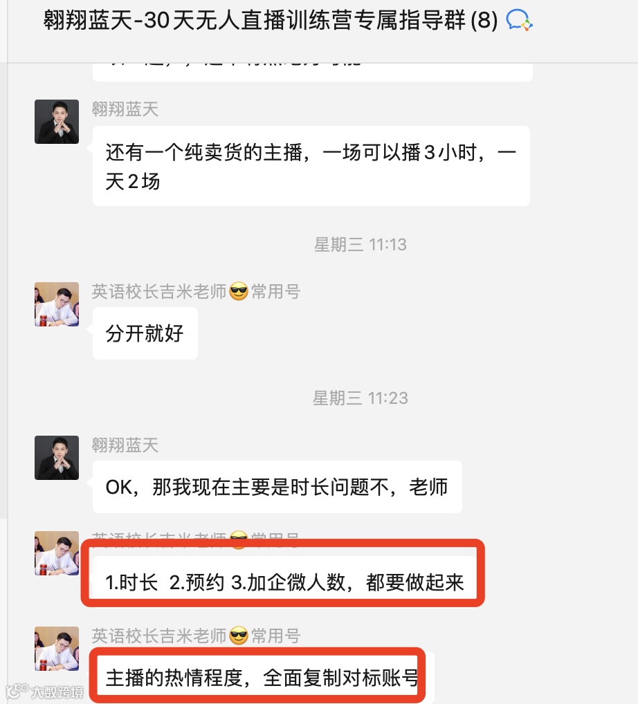This screenshot has width=638, height=704.
Task: Click sender name 翱翔蓝天 above first message
Action: coord(125,109)
